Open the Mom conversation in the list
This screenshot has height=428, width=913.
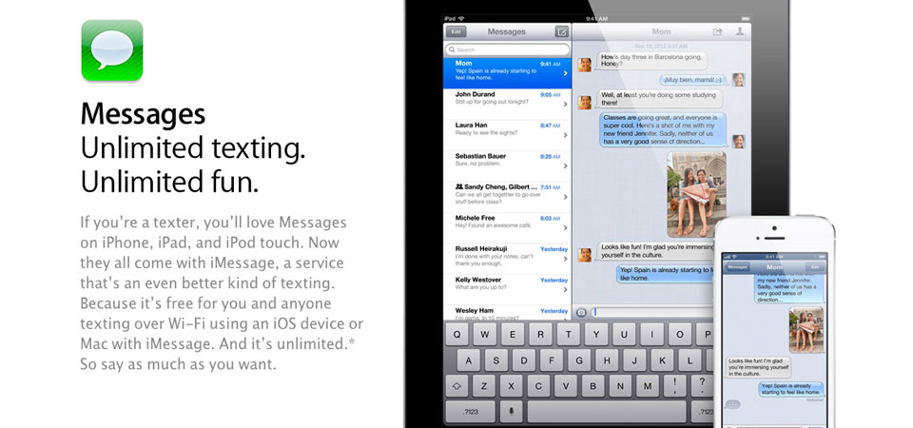click(507, 73)
